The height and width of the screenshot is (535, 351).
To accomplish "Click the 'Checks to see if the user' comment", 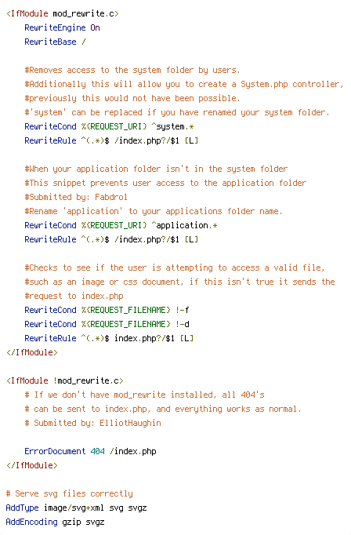I will 175,267.
